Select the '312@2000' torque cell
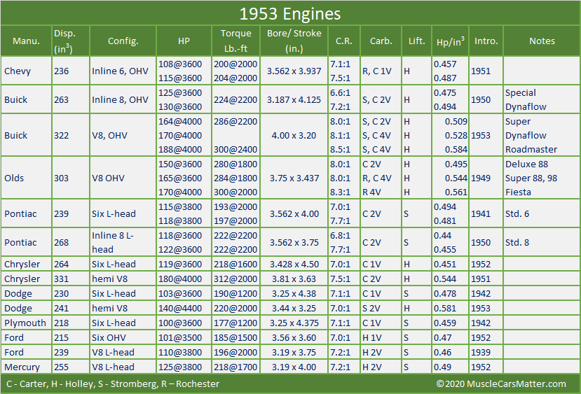This screenshot has width=581, height=394. tap(235, 279)
